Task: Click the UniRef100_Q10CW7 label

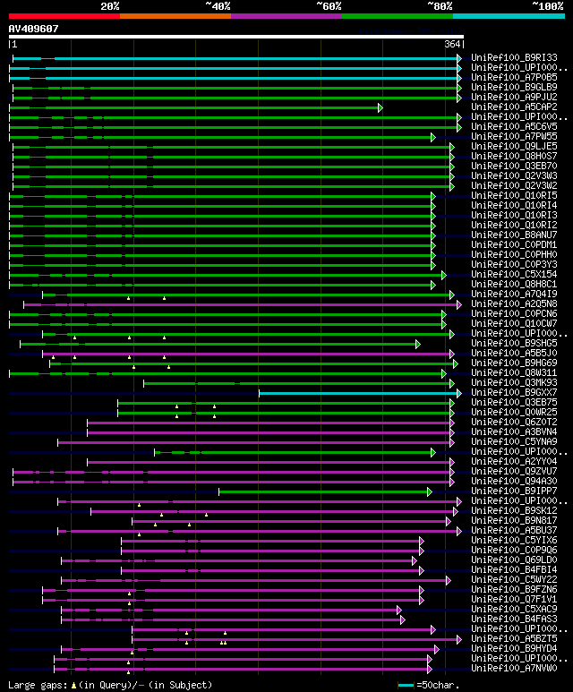Action: 514,324
